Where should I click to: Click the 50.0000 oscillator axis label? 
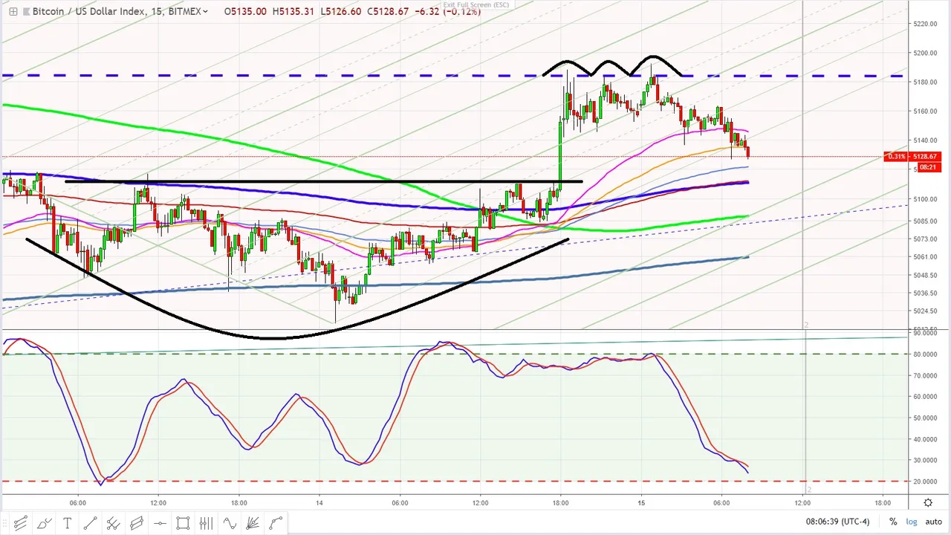(926, 418)
